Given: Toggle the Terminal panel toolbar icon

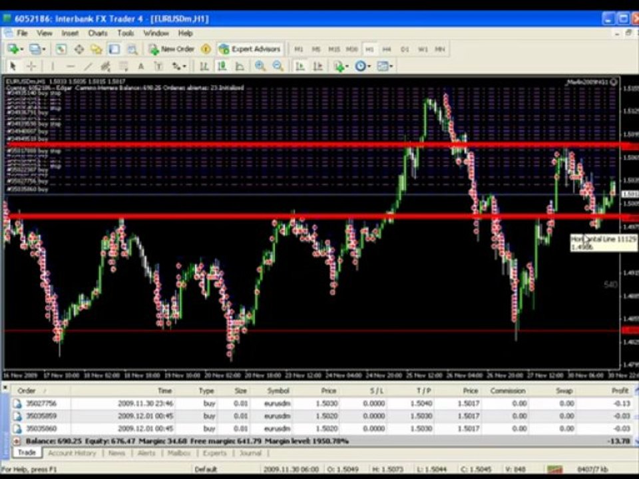Looking at the screenshot, I should [x=114, y=49].
